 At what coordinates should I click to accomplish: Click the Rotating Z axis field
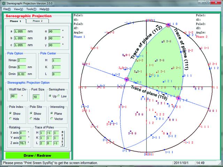23,143
